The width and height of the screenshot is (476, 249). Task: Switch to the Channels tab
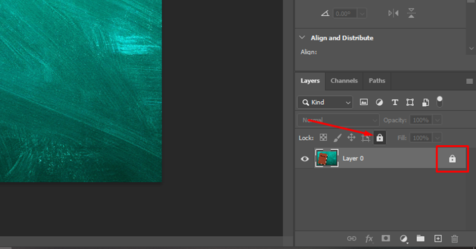[x=344, y=80]
